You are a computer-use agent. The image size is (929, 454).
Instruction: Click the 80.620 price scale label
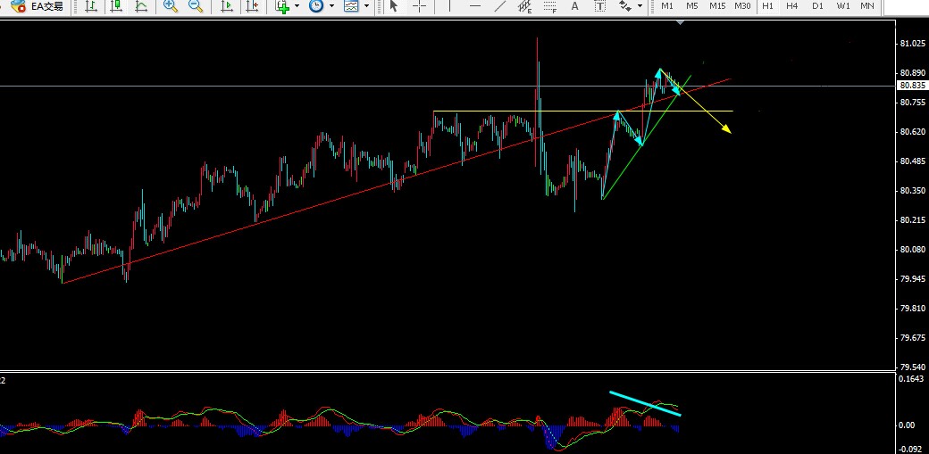tap(912, 131)
